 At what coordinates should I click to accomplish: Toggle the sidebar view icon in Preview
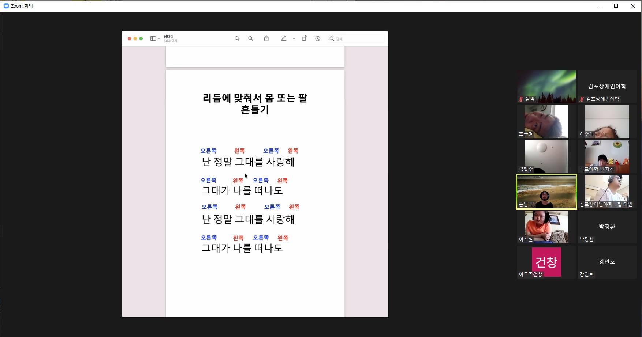tap(153, 38)
